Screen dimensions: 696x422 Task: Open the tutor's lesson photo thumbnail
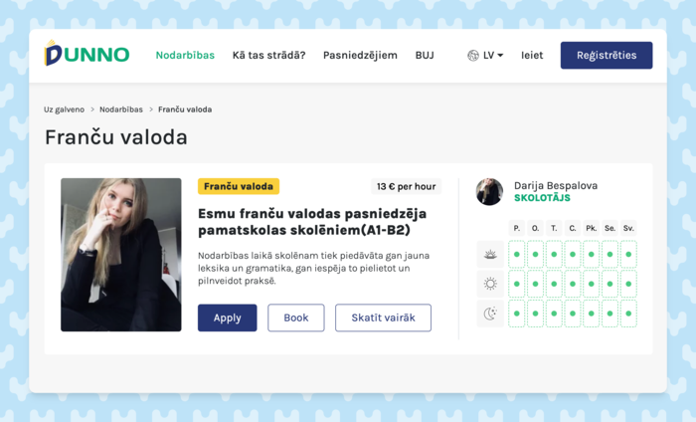pos(121,255)
